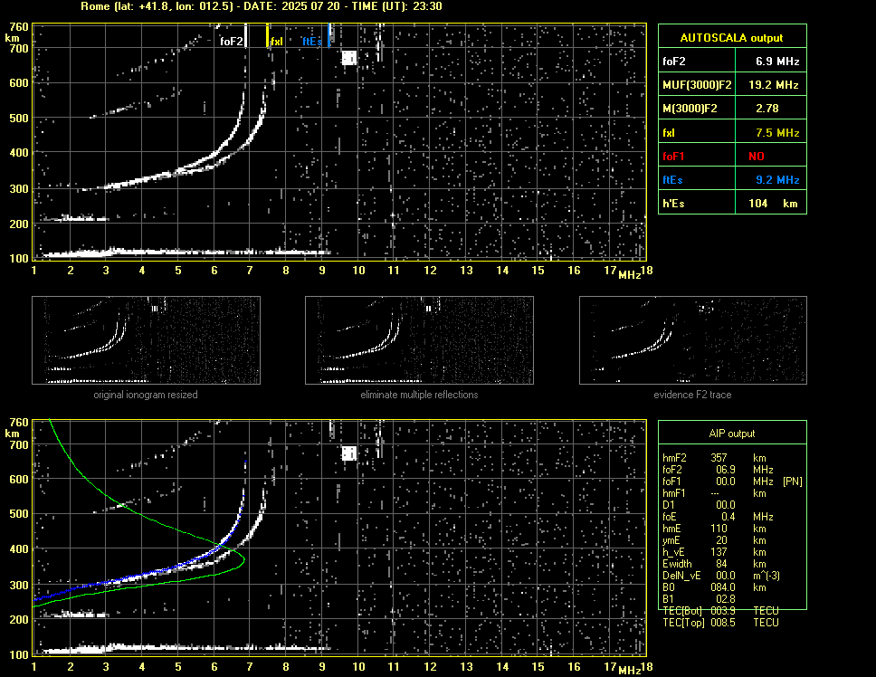The image size is (876, 677).
Task: Select the '084.0' B0 value
Action: (723, 587)
